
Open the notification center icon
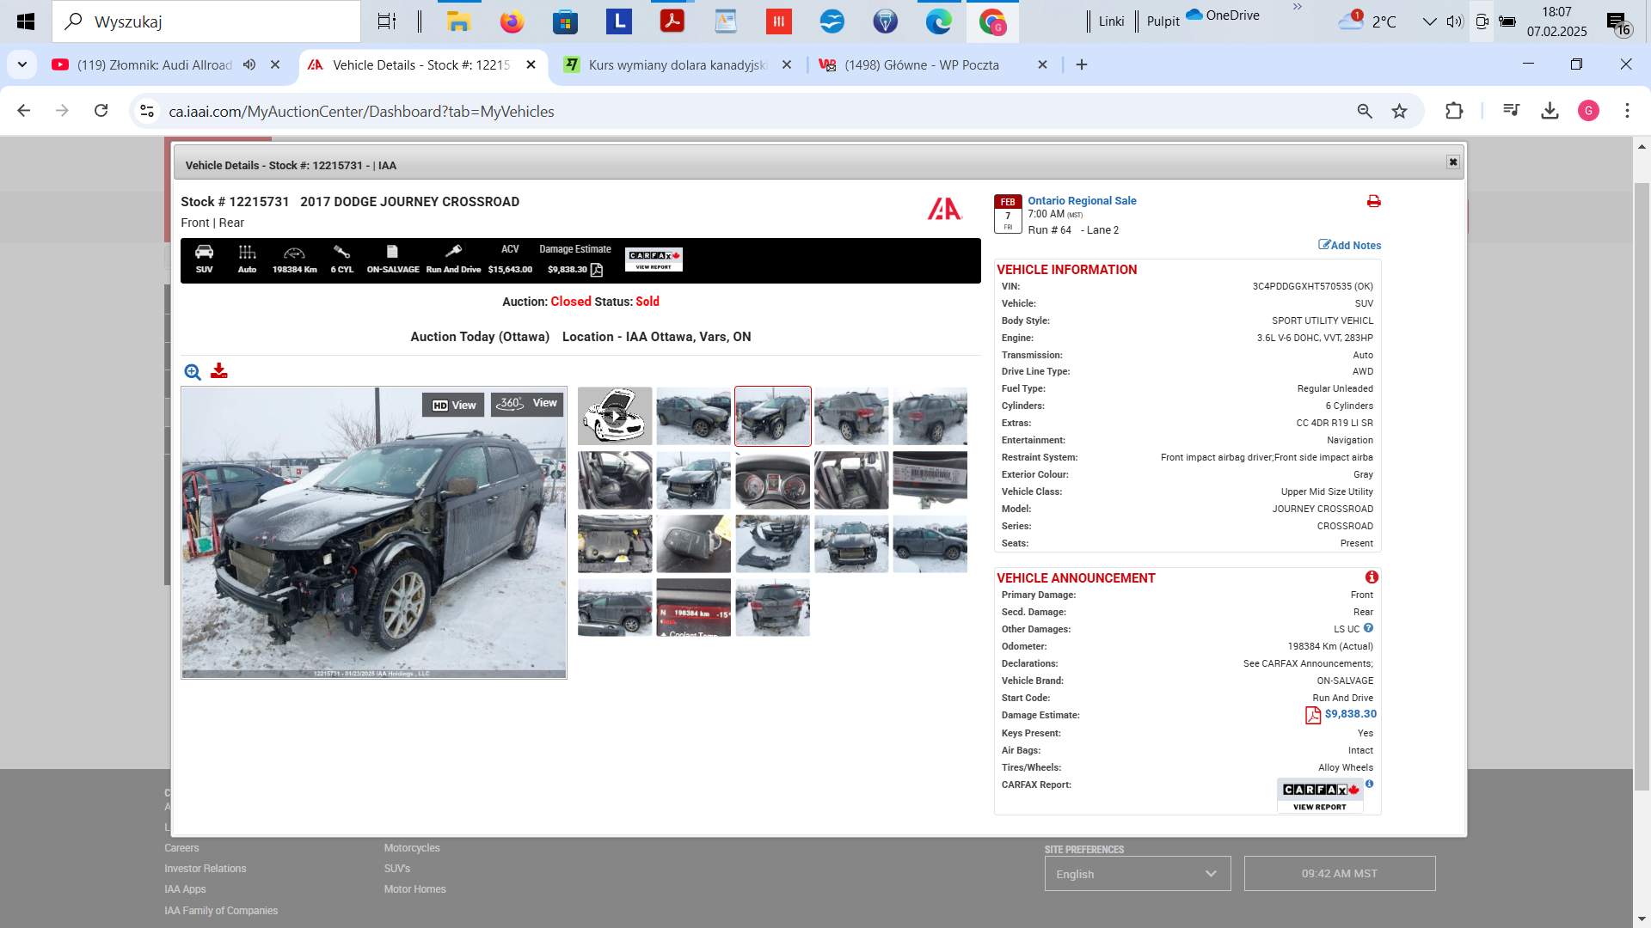[1618, 24]
